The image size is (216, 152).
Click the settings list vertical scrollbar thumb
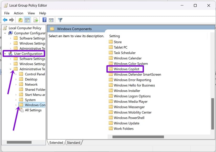(x=213, y=114)
